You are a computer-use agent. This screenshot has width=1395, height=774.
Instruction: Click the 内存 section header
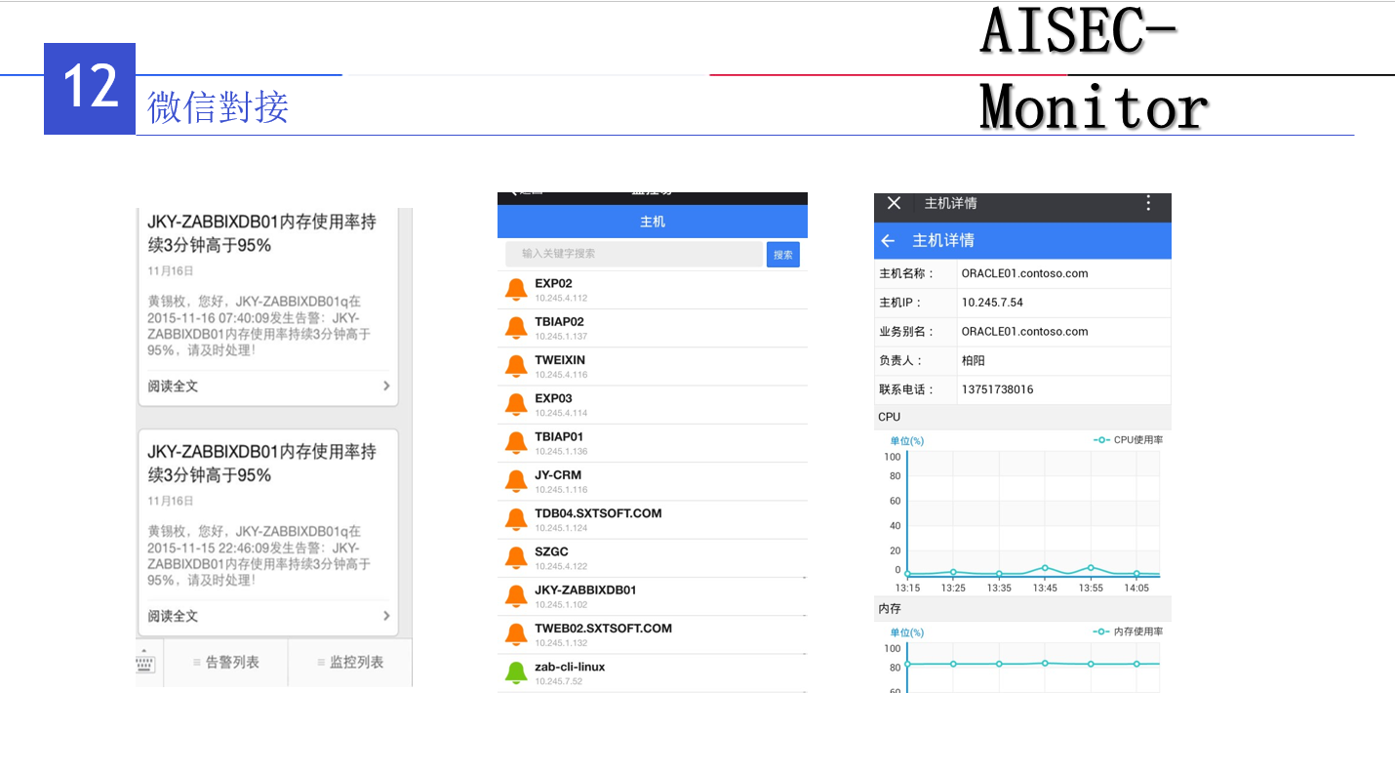[1022, 608]
